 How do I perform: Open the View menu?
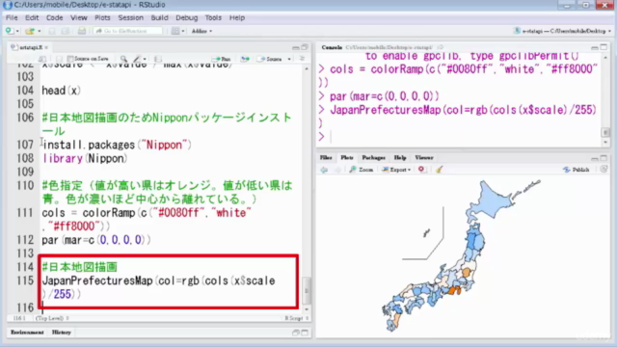(79, 17)
